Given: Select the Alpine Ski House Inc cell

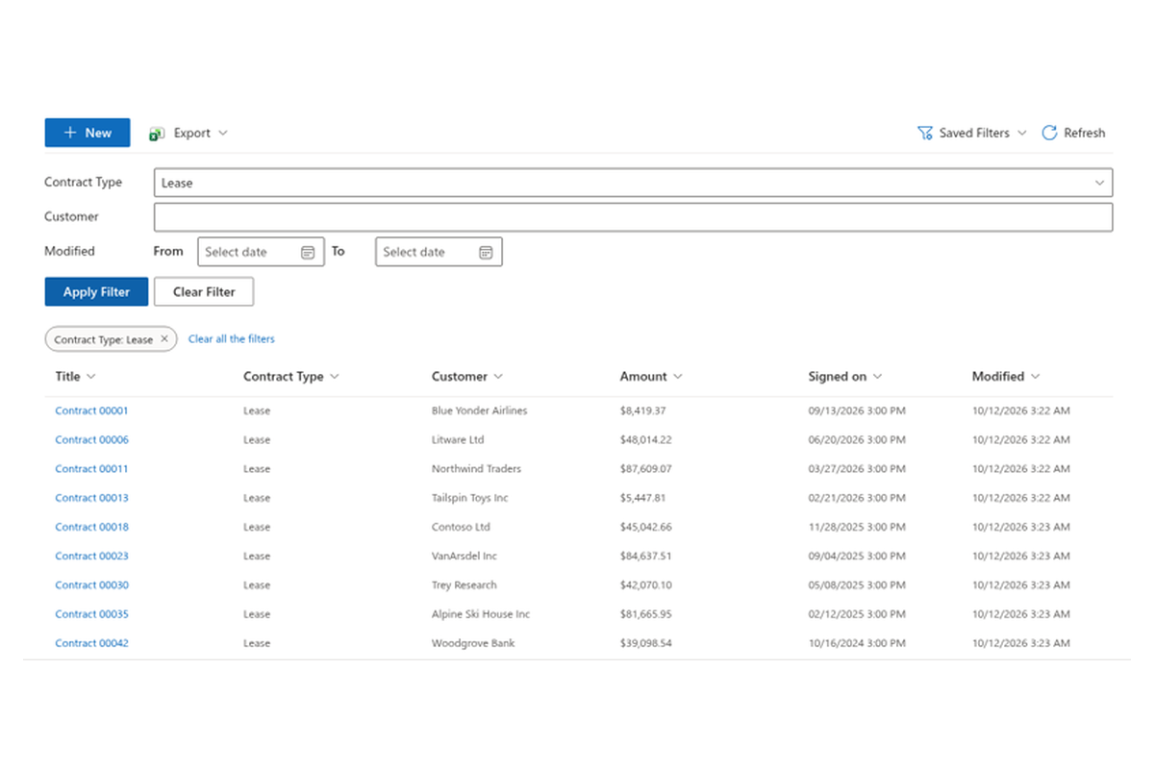Looking at the screenshot, I should (x=481, y=614).
